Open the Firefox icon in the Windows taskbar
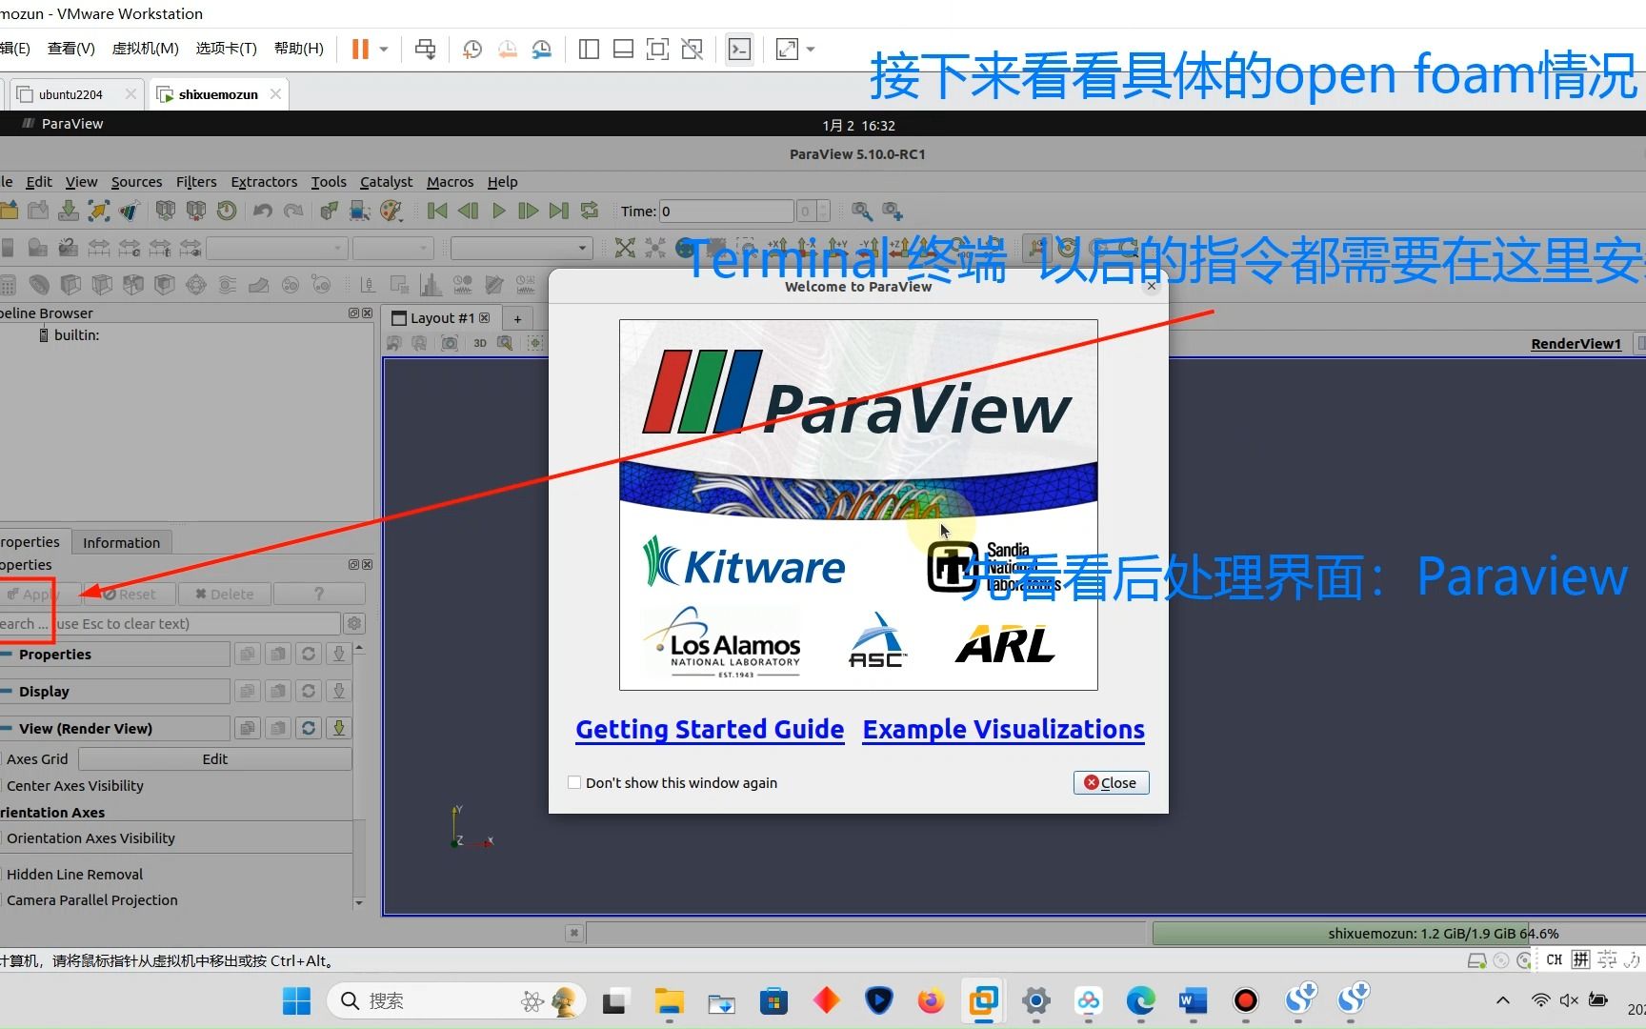Image resolution: width=1646 pixels, height=1029 pixels. (x=931, y=1000)
